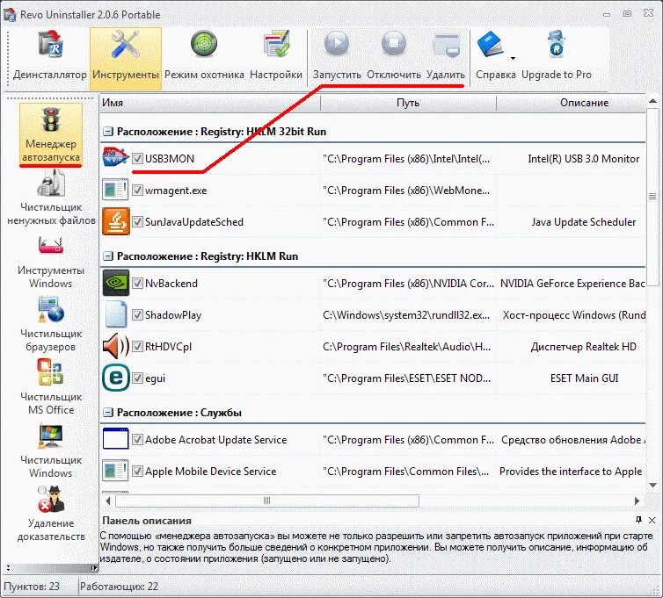This screenshot has height=598, width=663.
Task: Click the Работающих: 22 status entry
Action: (119, 587)
